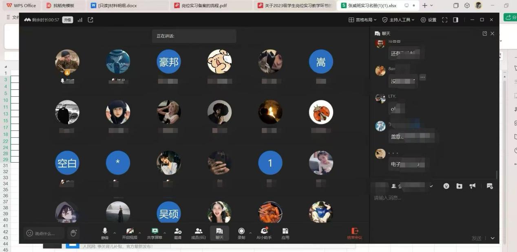517x252 pixels.
Task: Open the AI小助手 assistant
Action: 264,233
